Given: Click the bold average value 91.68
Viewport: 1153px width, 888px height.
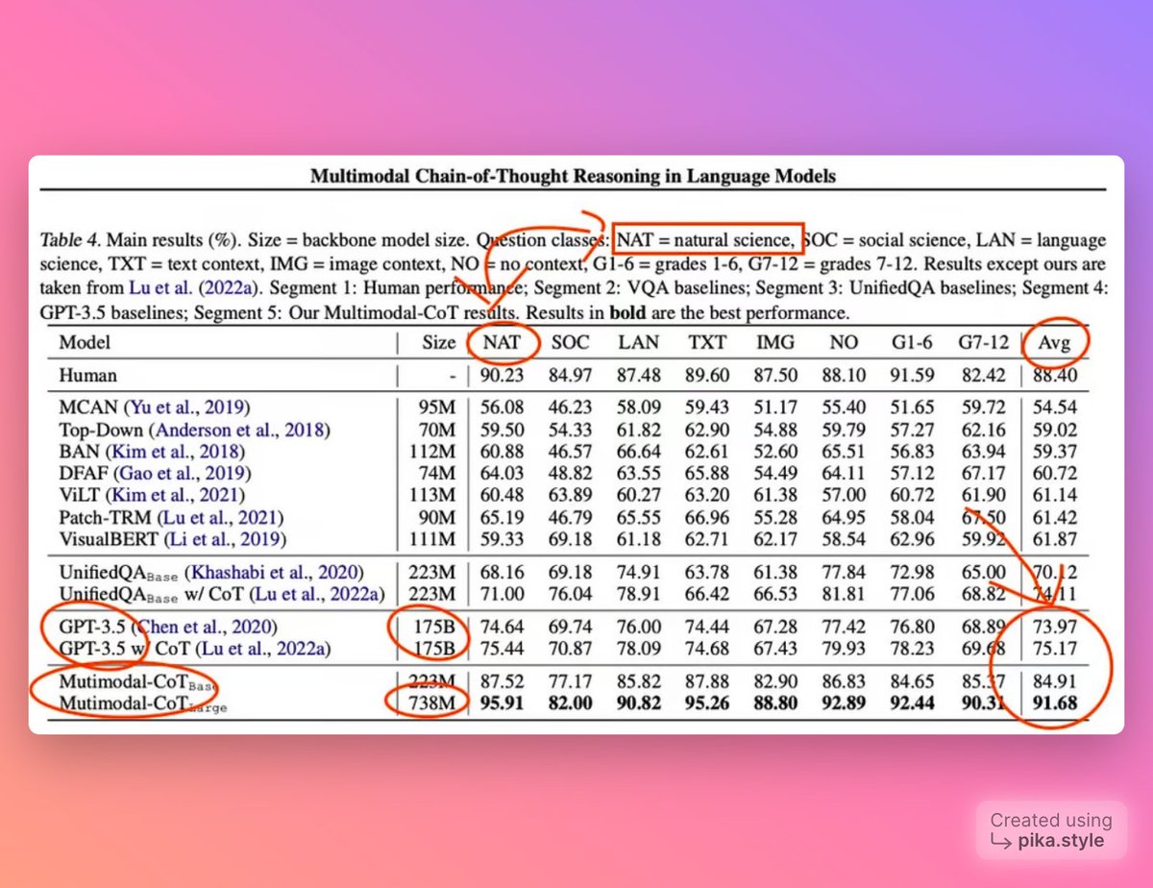Looking at the screenshot, I should click(1053, 705).
